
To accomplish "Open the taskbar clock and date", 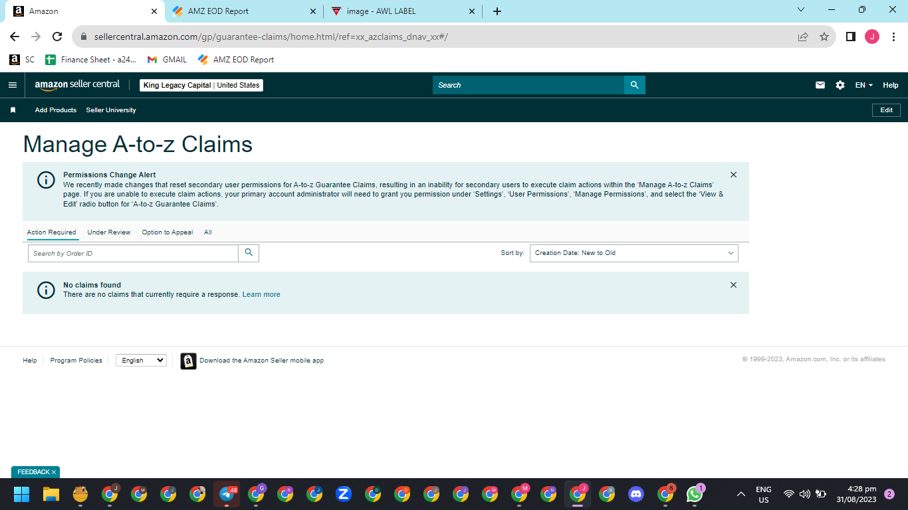I will click(857, 494).
